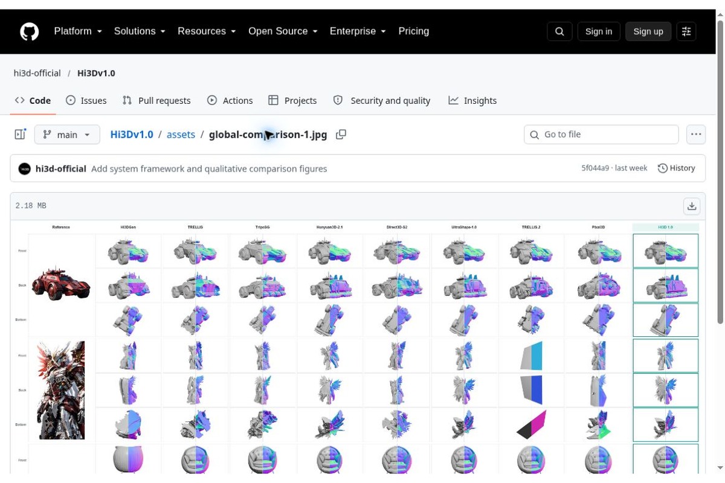Image resolution: width=725 pixels, height=483 pixels.
Task: Switch to the Issues tab
Action: (86, 101)
